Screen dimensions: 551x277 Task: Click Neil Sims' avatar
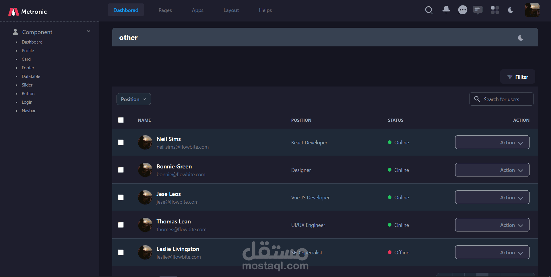[x=145, y=142]
